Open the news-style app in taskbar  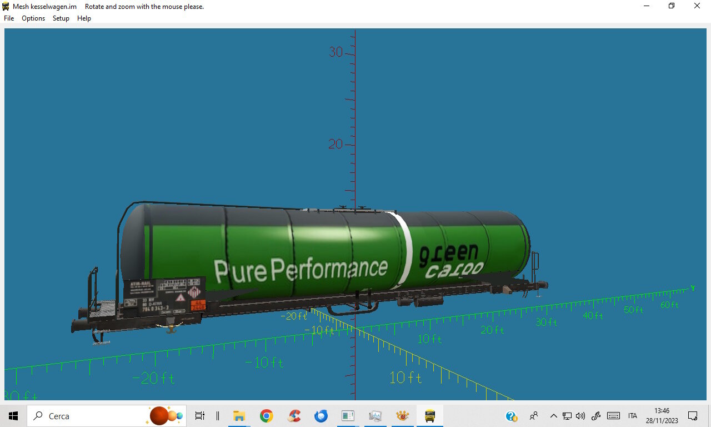[348, 416]
